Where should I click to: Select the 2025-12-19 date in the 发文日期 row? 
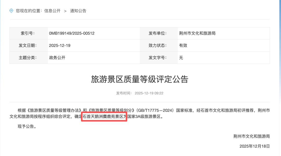tap(60, 45)
